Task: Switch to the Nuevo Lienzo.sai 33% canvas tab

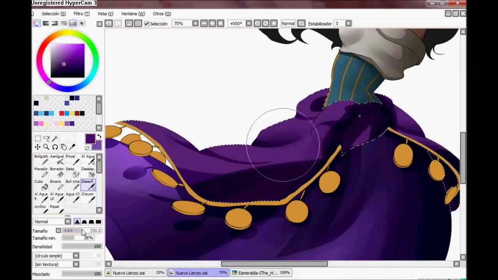Action: pos(136,273)
